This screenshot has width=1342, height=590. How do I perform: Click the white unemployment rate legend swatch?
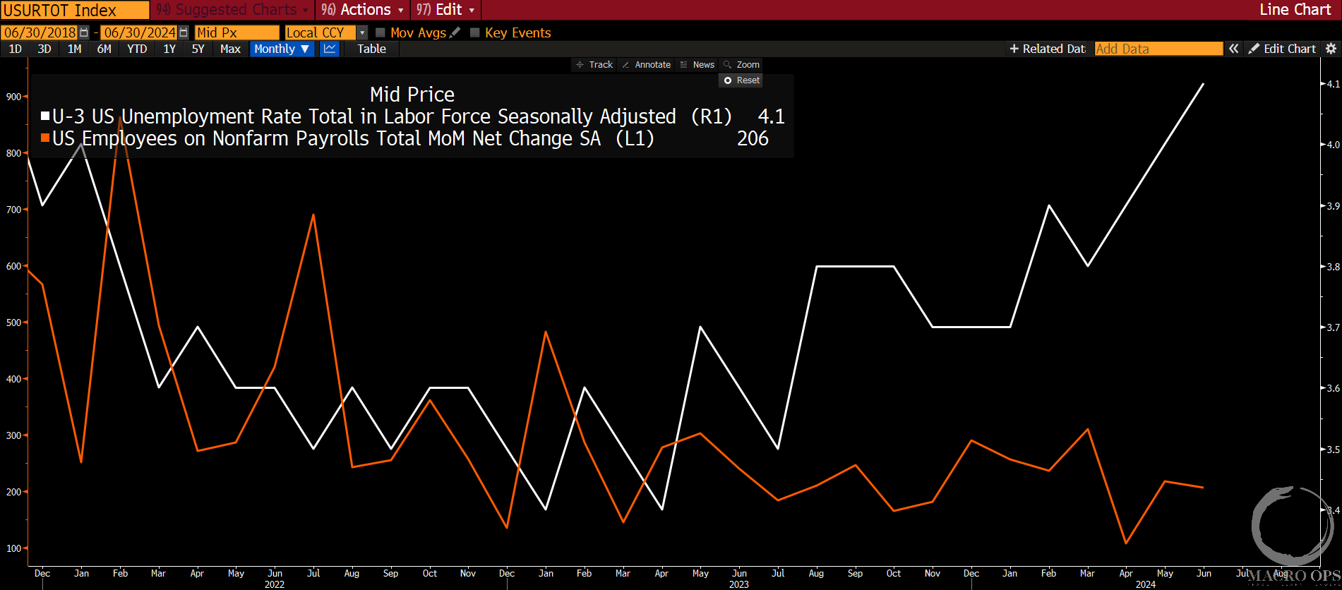pos(45,116)
